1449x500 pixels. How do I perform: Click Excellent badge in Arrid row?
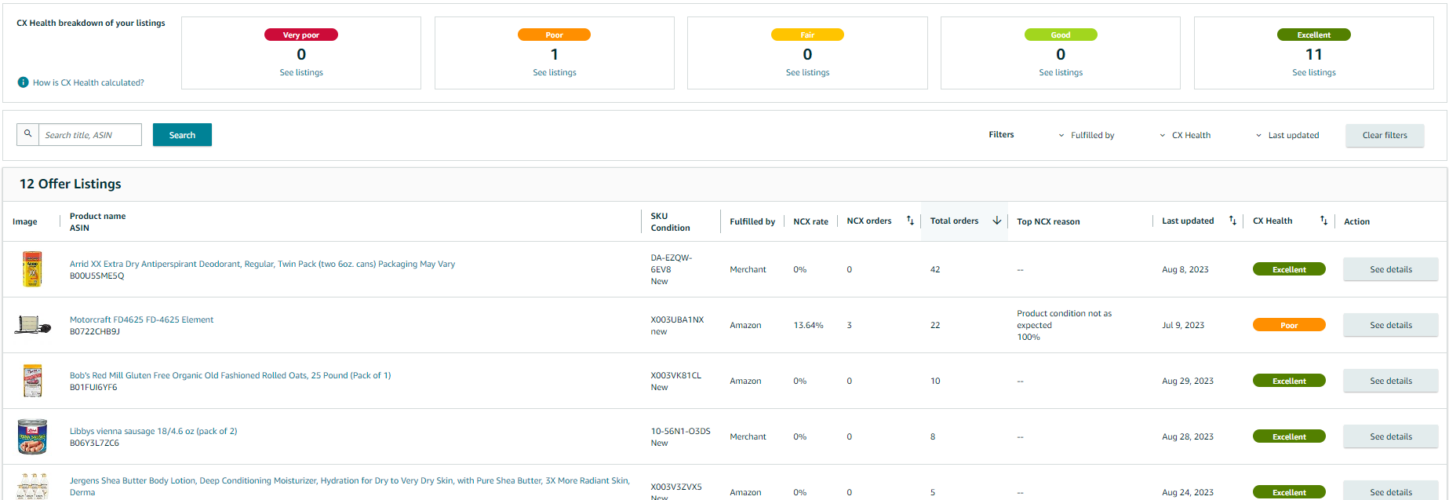tap(1289, 269)
